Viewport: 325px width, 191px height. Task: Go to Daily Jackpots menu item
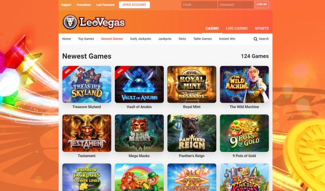(140, 39)
